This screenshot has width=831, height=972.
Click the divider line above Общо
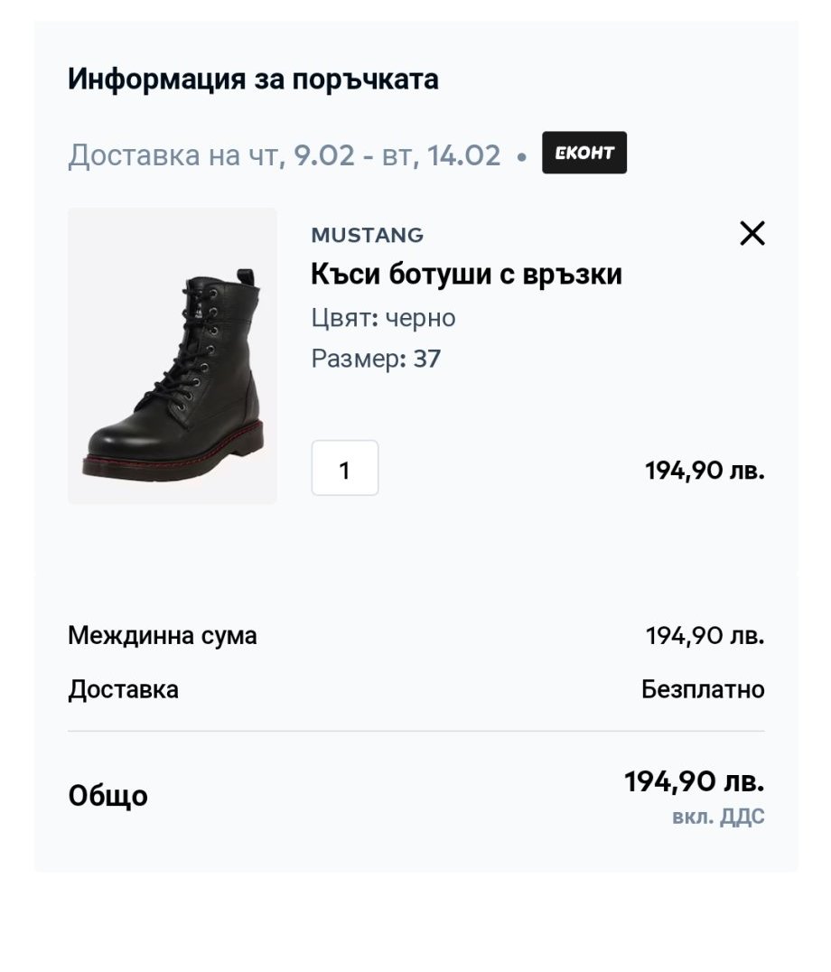pyautogui.click(x=415, y=731)
